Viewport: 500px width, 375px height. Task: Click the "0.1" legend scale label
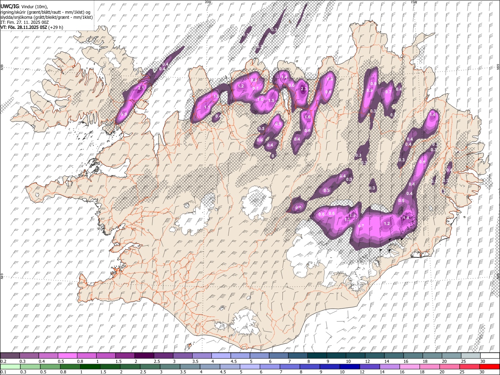click(x=3, y=372)
